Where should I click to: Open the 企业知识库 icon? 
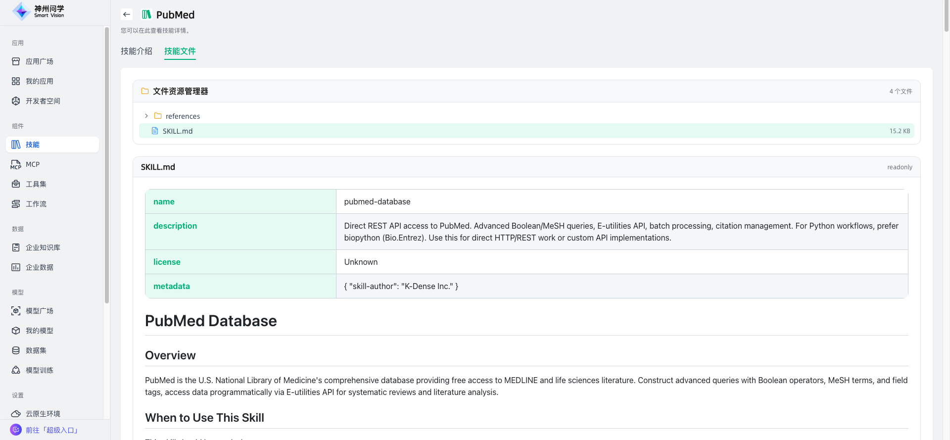tap(16, 247)
